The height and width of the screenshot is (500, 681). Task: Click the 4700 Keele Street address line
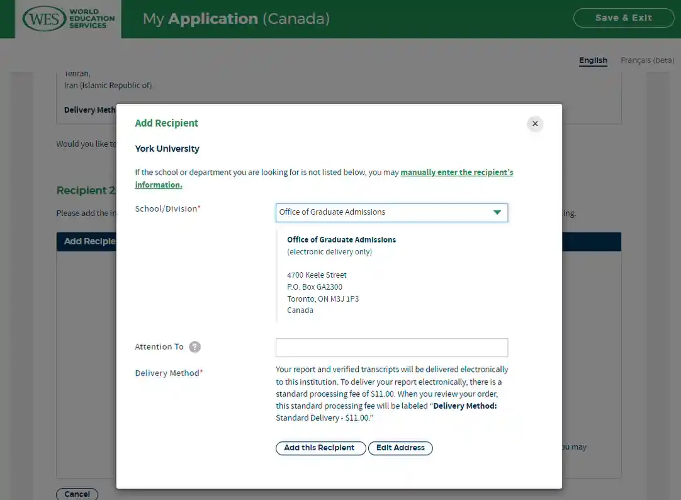317,275
